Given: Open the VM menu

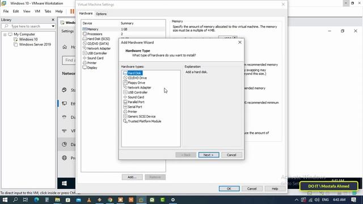Looking at the screenshot, I should 37,11.
